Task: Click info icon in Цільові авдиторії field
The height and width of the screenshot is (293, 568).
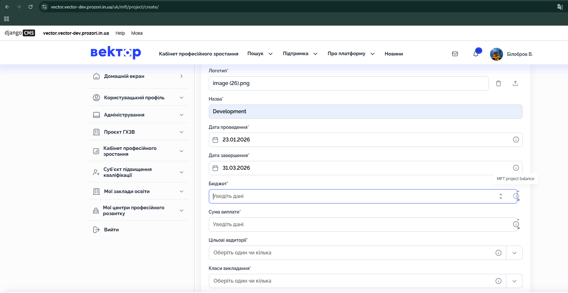Action: [x=499, y=253]
